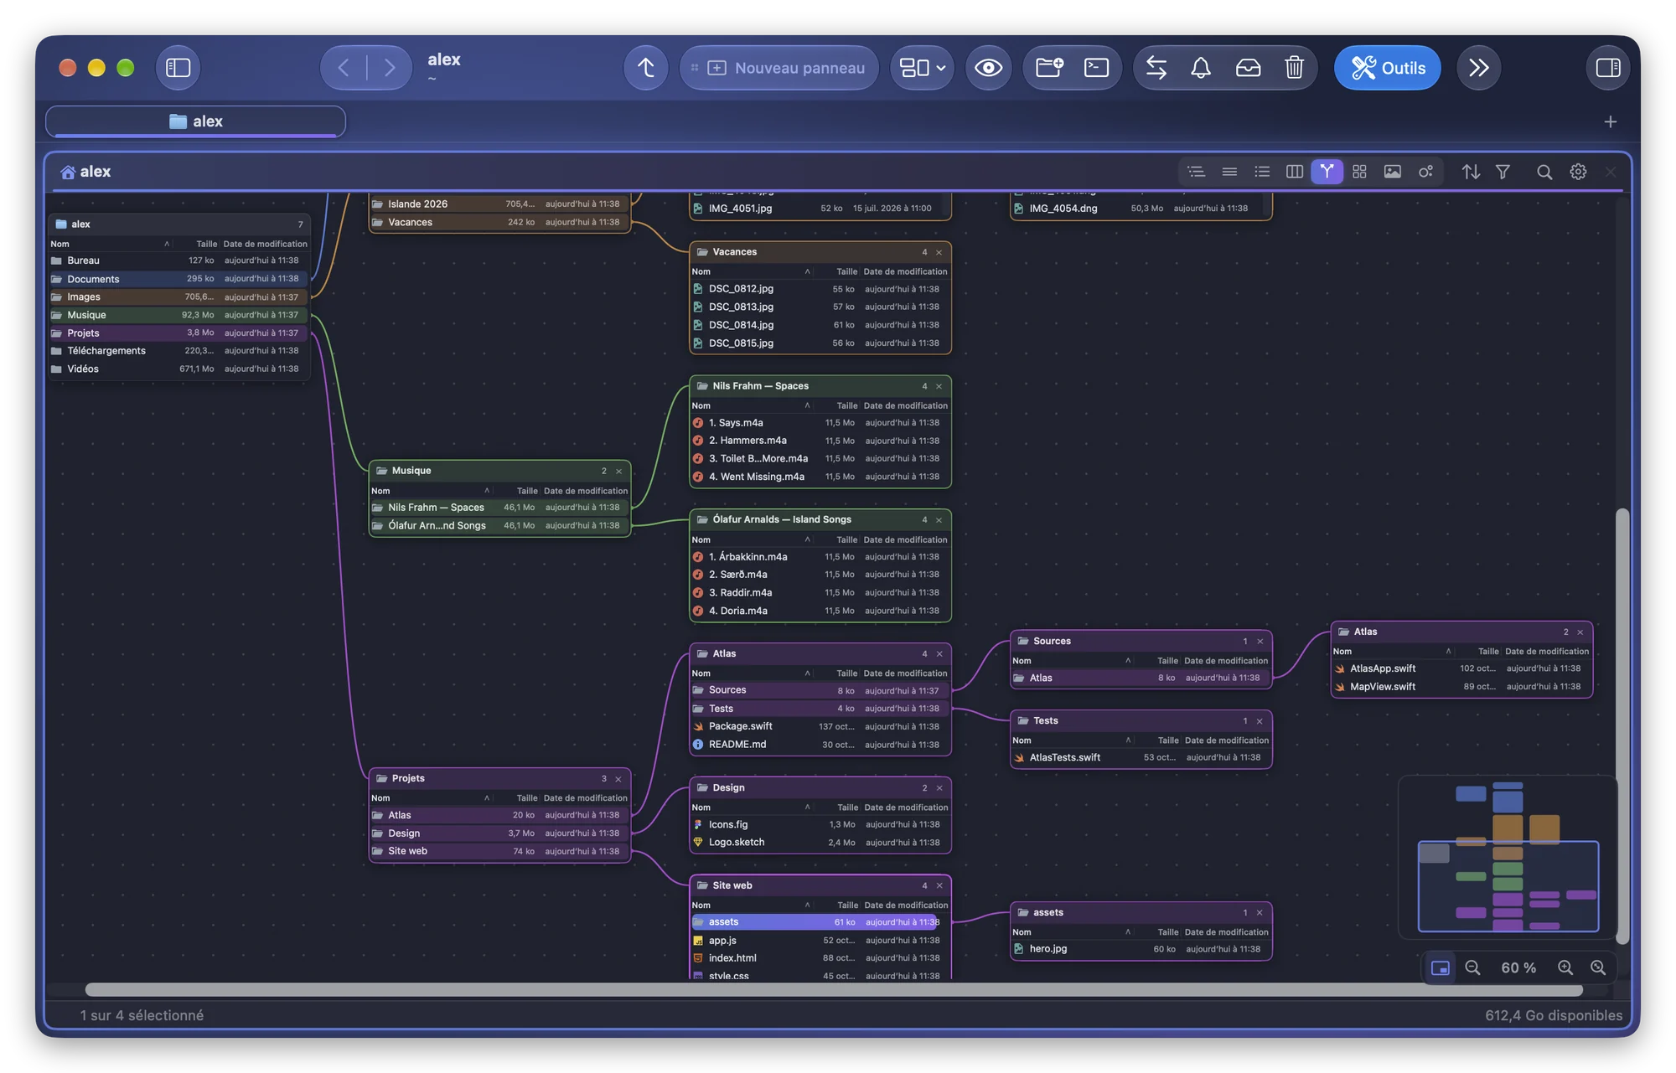
Task: Open panel settings gear
Action: pyautogui.click(x=1578, y=172)
